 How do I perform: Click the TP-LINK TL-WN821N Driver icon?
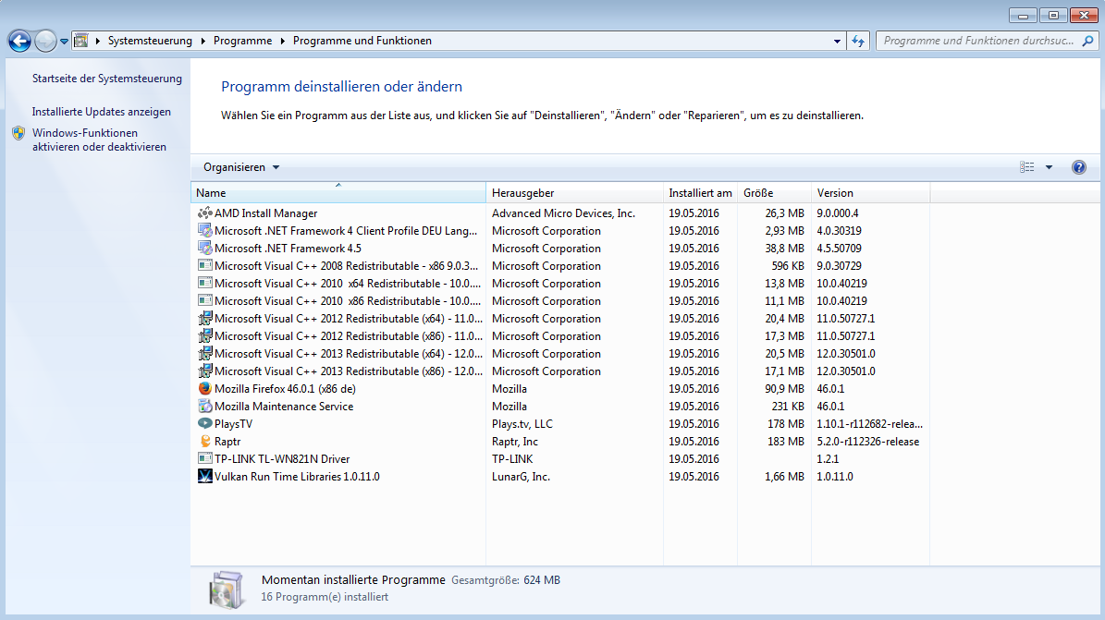(x=205, y=458)
